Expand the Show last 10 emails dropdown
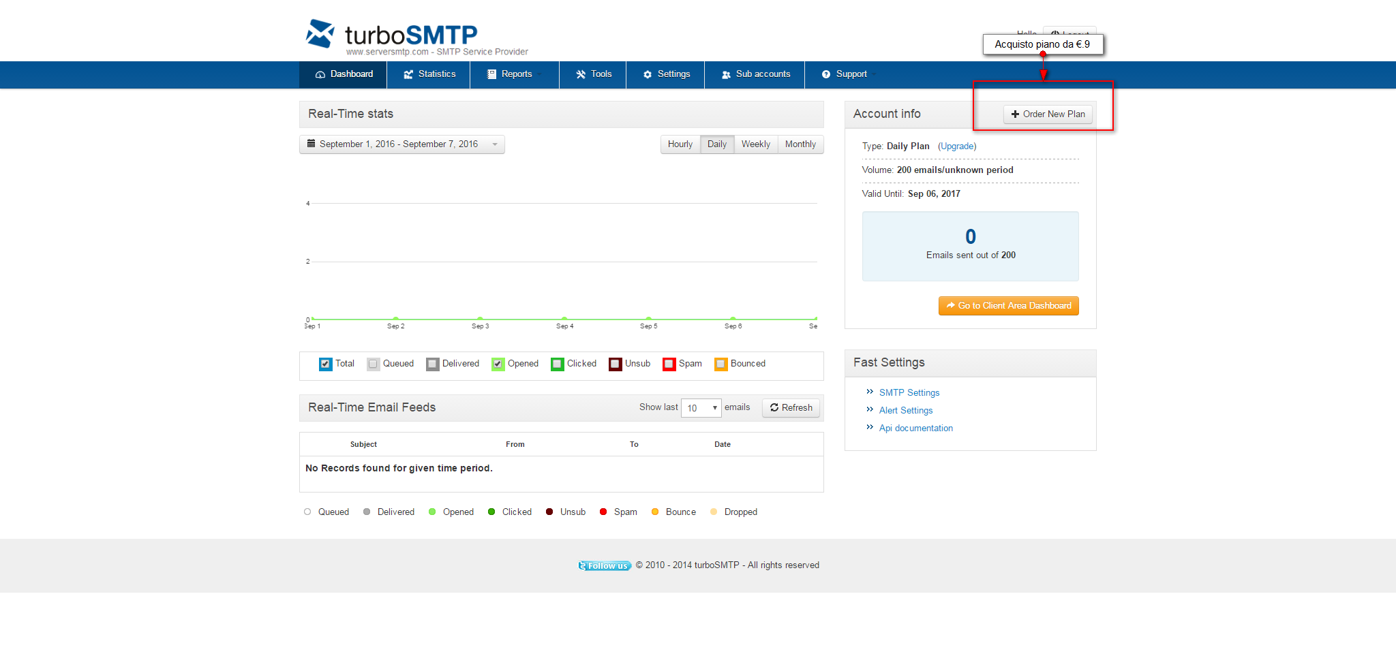 (x=701, y=408)
